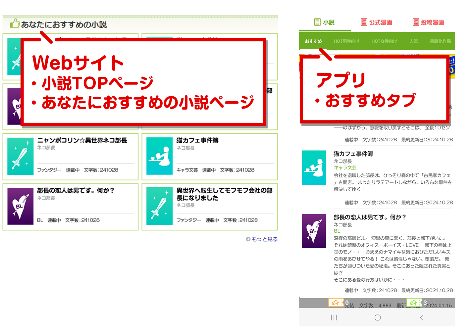This screenshot has height=331, width=471.
Task: Tap the 猫カフェ事件簿 cover in the app list
Action: click(314, 167)
